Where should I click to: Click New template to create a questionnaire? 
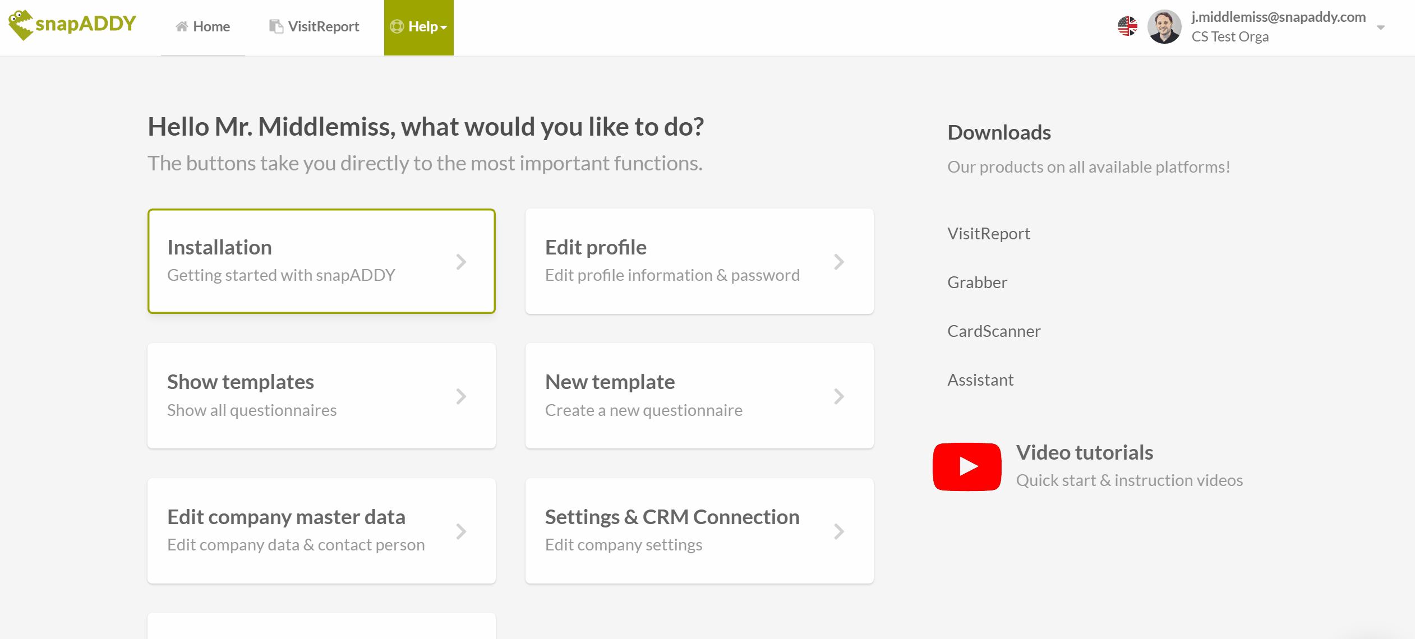[699, 396]
